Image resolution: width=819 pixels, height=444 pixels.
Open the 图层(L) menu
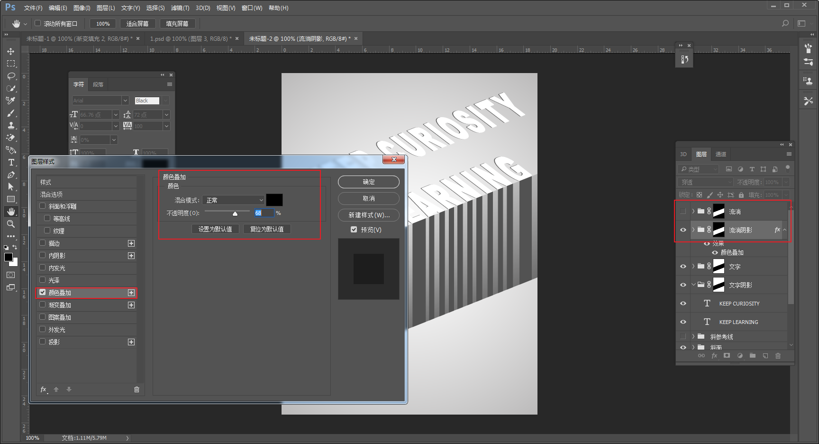tap(106, 8)
